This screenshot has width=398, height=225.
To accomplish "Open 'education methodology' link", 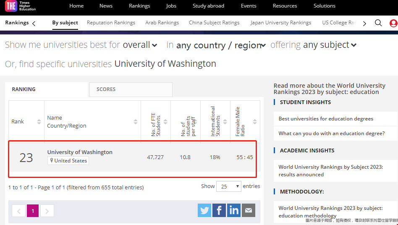I will coord(330,212).
